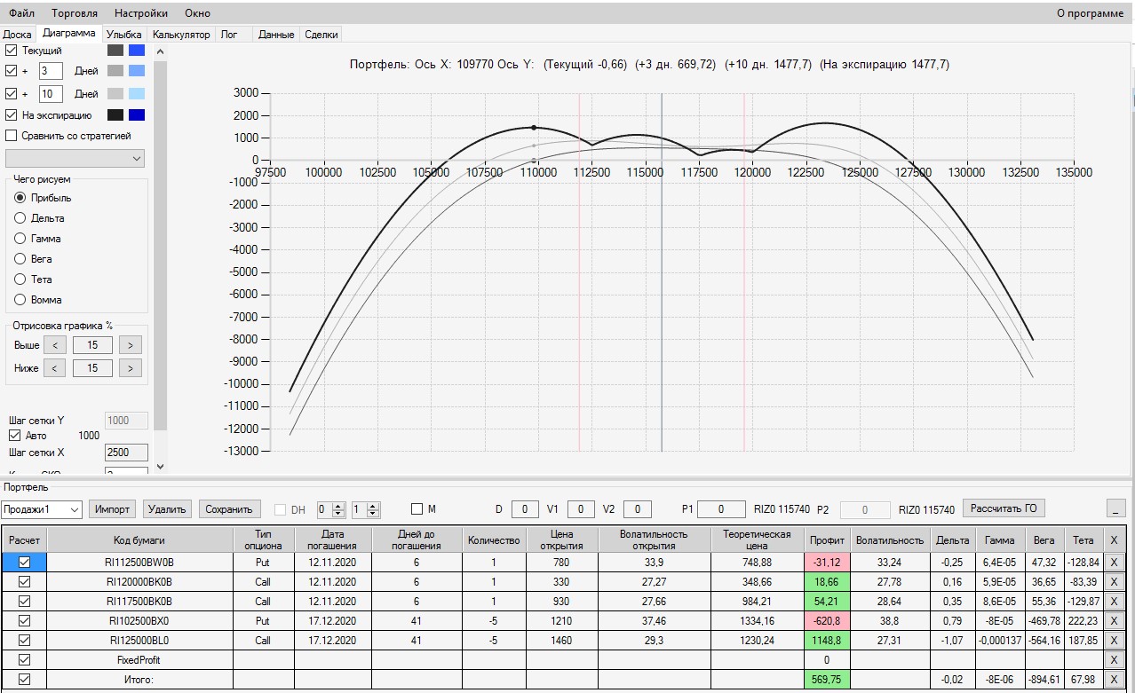Open the Файл menu
The image size is (1135, 693).
pos(22,13)
